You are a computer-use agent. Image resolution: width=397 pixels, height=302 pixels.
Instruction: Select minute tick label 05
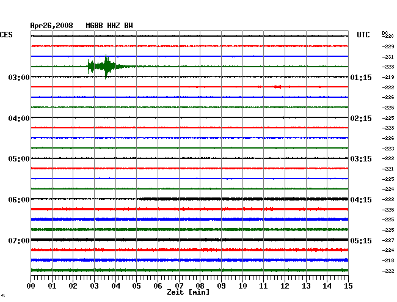pos(136,285)
